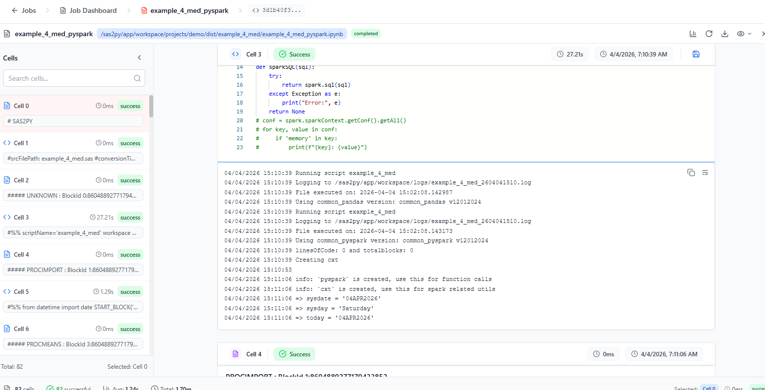Save Cell 3 using the blue save icon
This screenshot has width=765, height=390.
(x=696, y=54)
